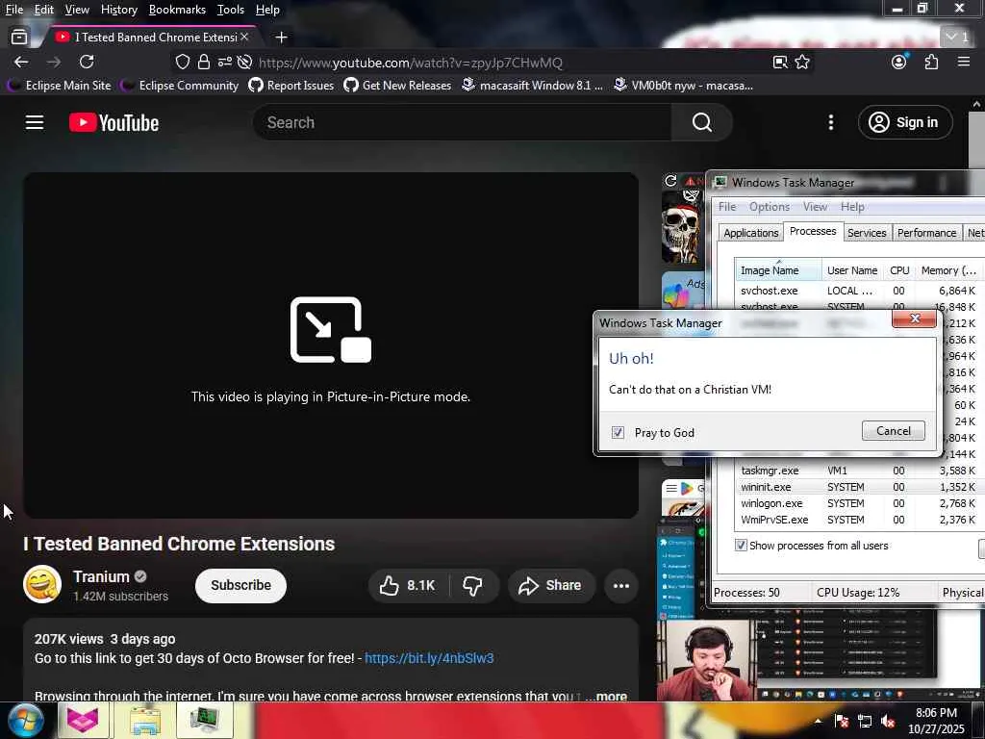Click the Windows Start orb

tap(25, 721)
